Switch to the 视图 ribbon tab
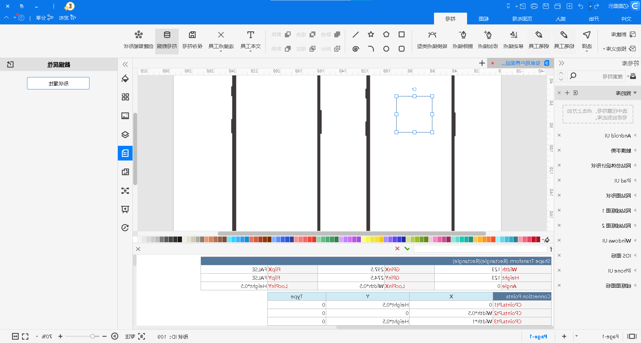This screenshot has height=343, width=641. click(x=484, y=19)
